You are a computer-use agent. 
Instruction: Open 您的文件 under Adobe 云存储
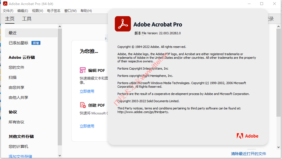click(16, 67)
